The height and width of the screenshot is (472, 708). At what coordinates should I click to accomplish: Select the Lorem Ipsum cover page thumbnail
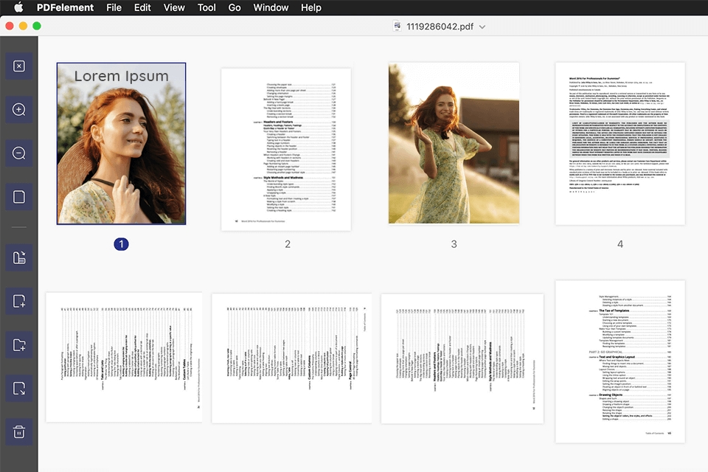point(121,144)
